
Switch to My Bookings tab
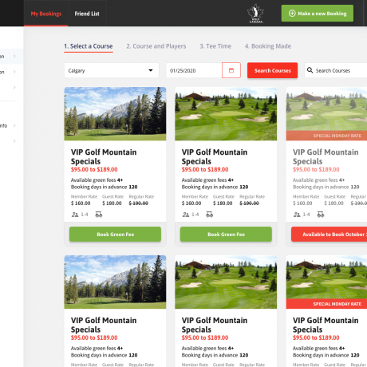click(x=46, y=14)
